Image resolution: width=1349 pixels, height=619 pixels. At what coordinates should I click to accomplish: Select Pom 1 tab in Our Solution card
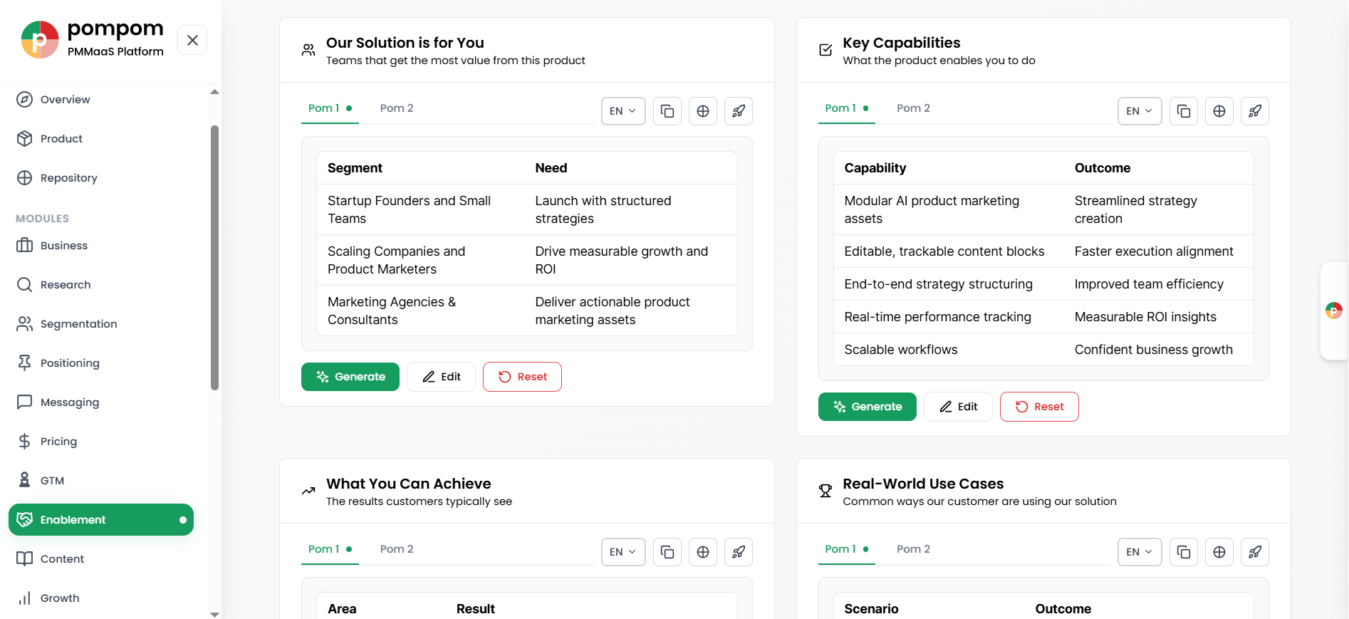(330, 108)
